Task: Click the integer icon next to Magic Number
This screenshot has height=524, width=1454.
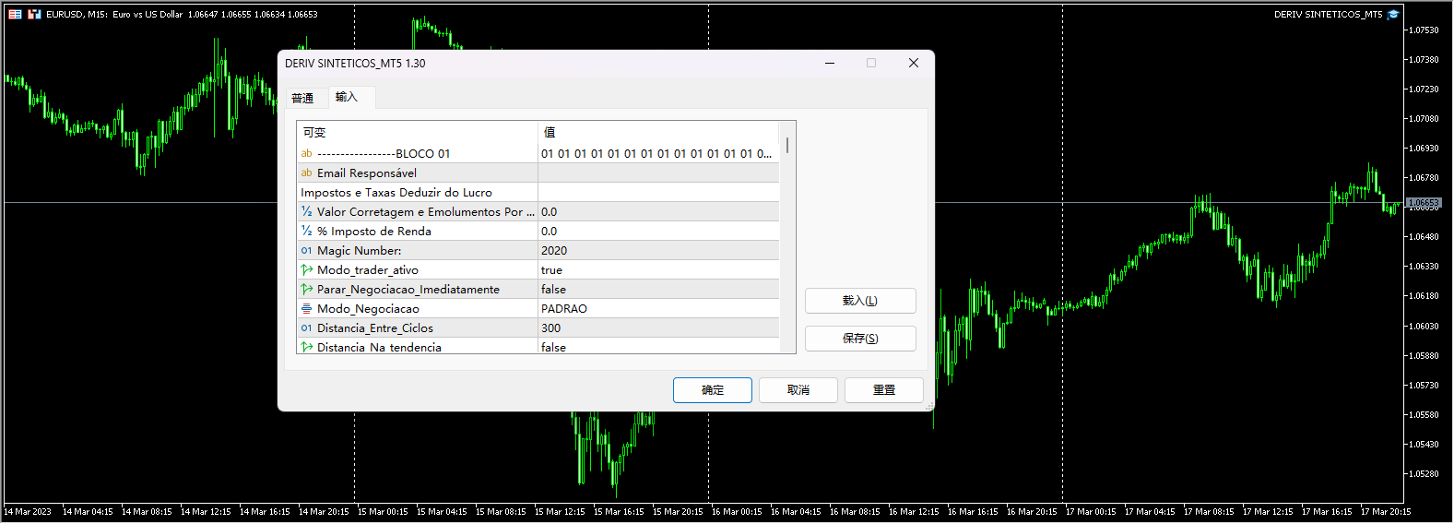Action: pos(306,251)
